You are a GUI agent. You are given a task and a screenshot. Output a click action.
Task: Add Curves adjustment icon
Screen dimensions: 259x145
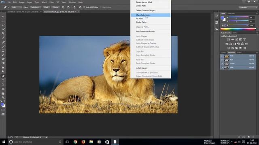coord(237,39)
